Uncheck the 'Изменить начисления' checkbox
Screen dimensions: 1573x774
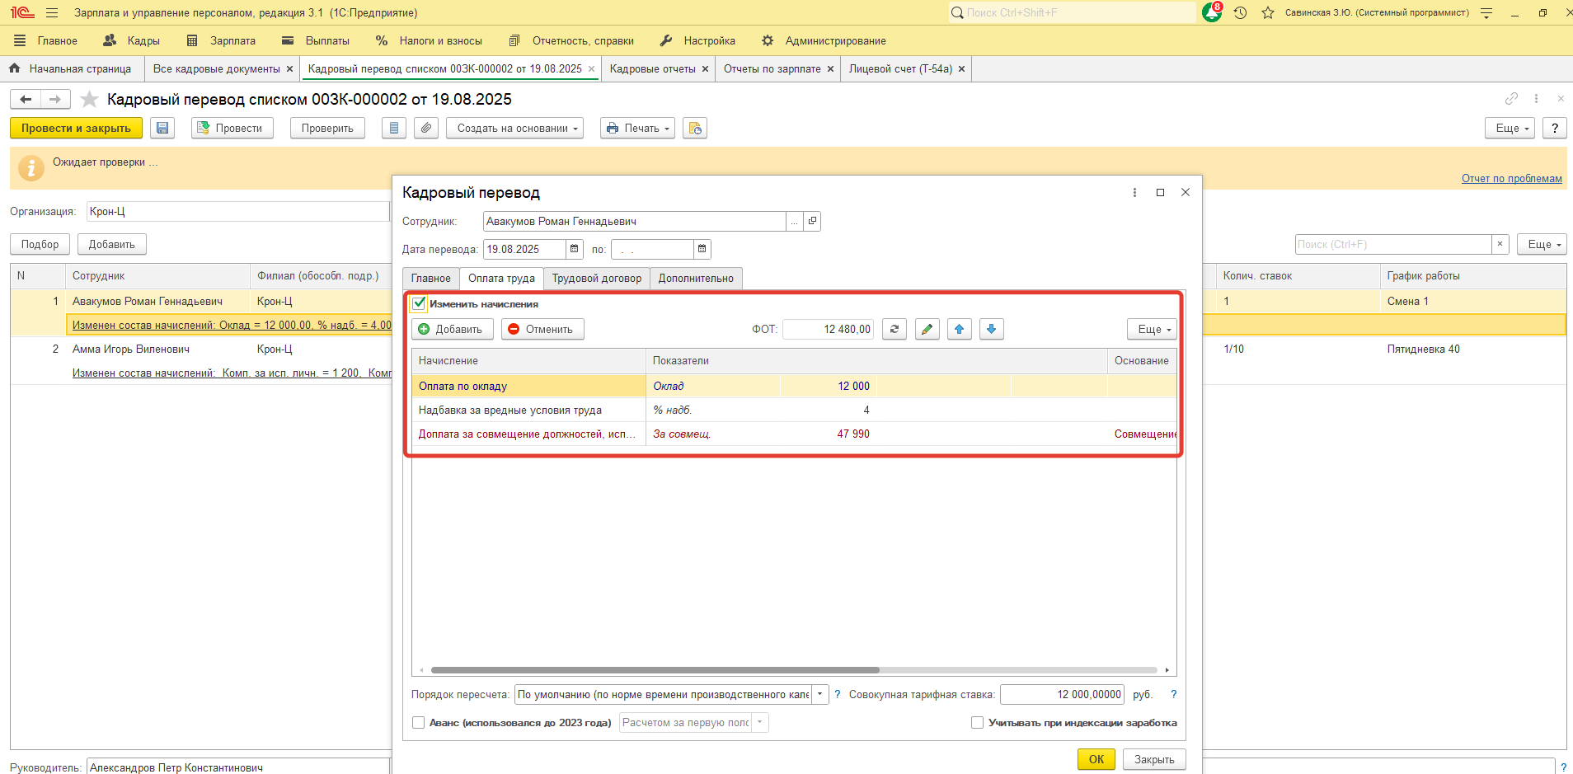pyautogui.click(x=420, y=303)
